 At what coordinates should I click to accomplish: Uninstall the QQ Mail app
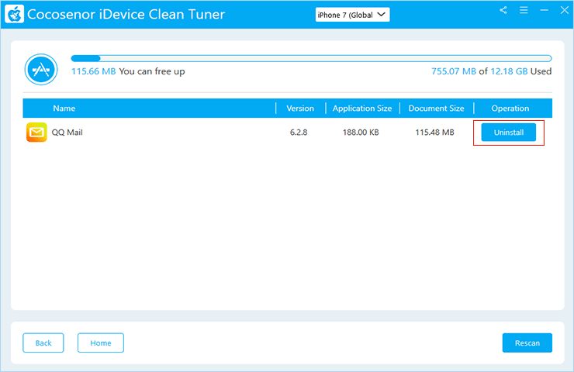[509, 133]
